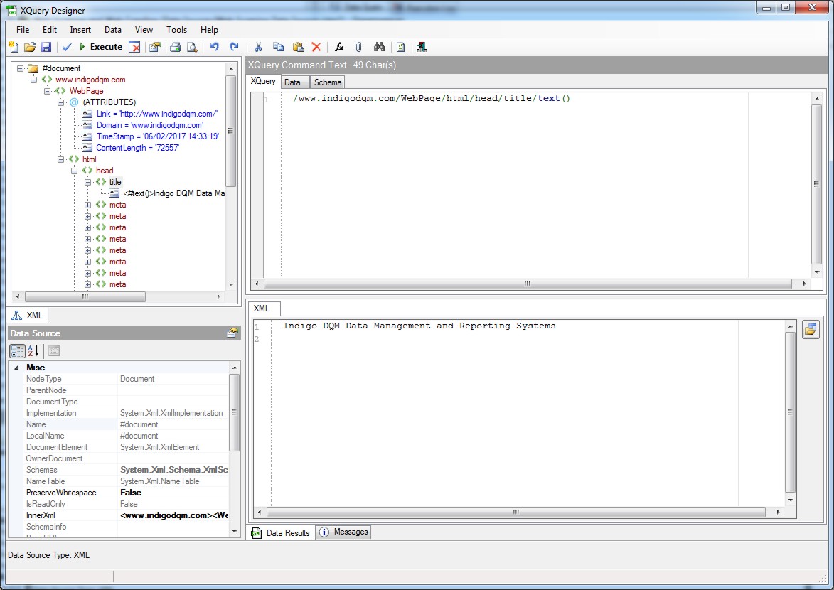Screen dimensions: 834x590
Task: Toggle Alphabetical sort in property grid
Action: [33, 350]
